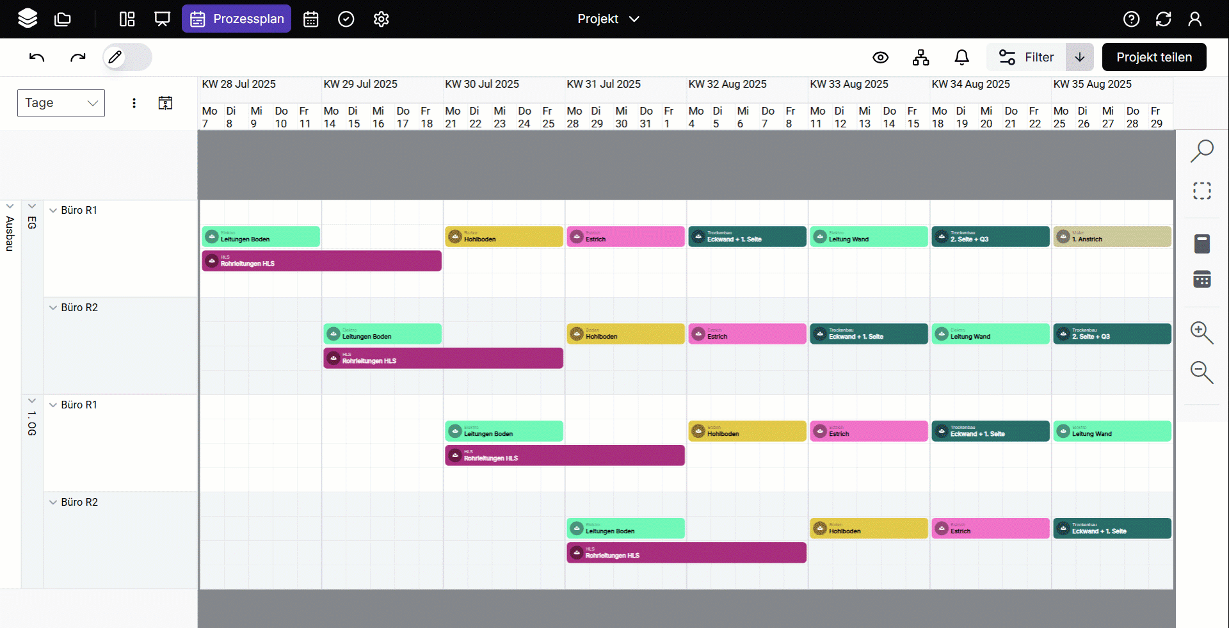
Task: Click the magnifier search icon in right sidebar
Action: pyautogui.click(x=1201, y=151)
